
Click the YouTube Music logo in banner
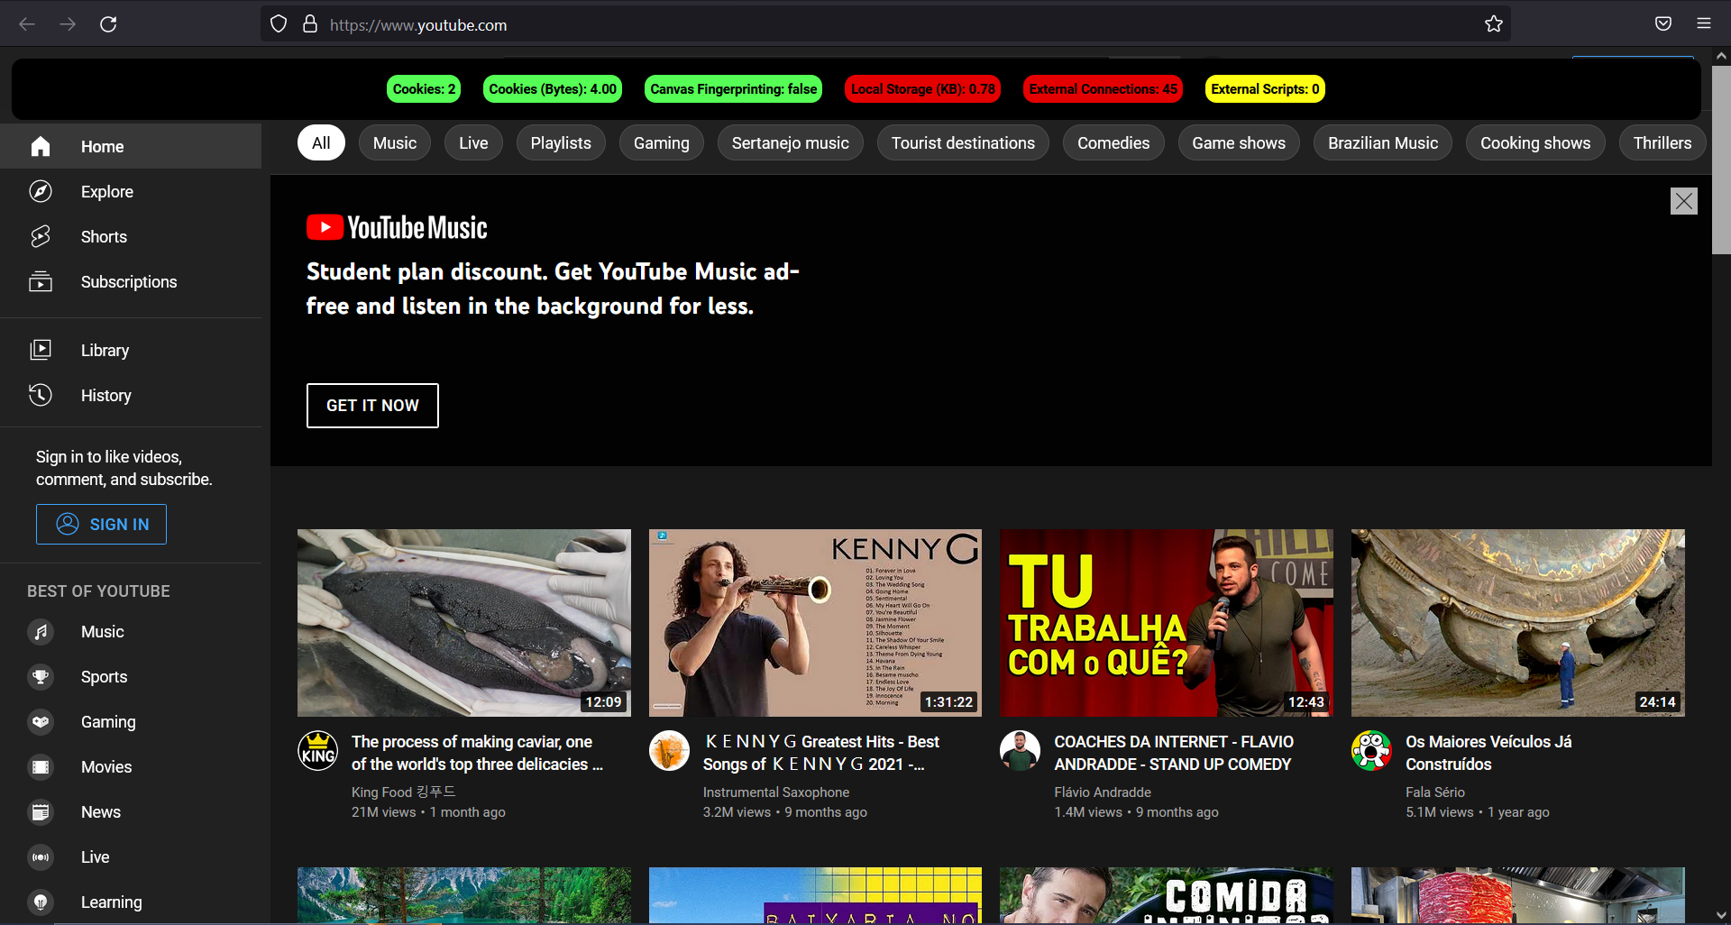tap(397, 227)
